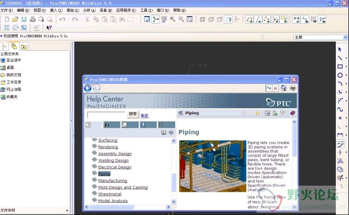
Task: Open the 视图 menu
Action: 39,10
